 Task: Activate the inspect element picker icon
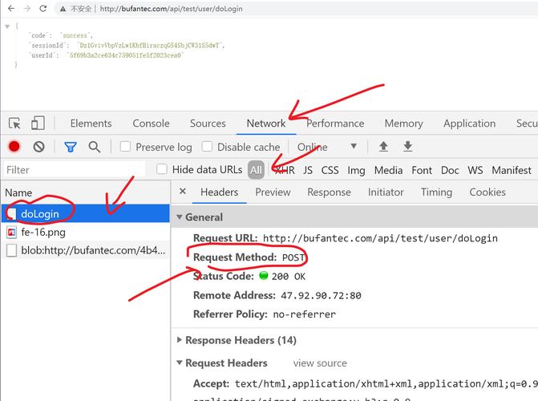14,123
